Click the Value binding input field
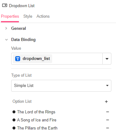116x136 pixels. [57, 59]
